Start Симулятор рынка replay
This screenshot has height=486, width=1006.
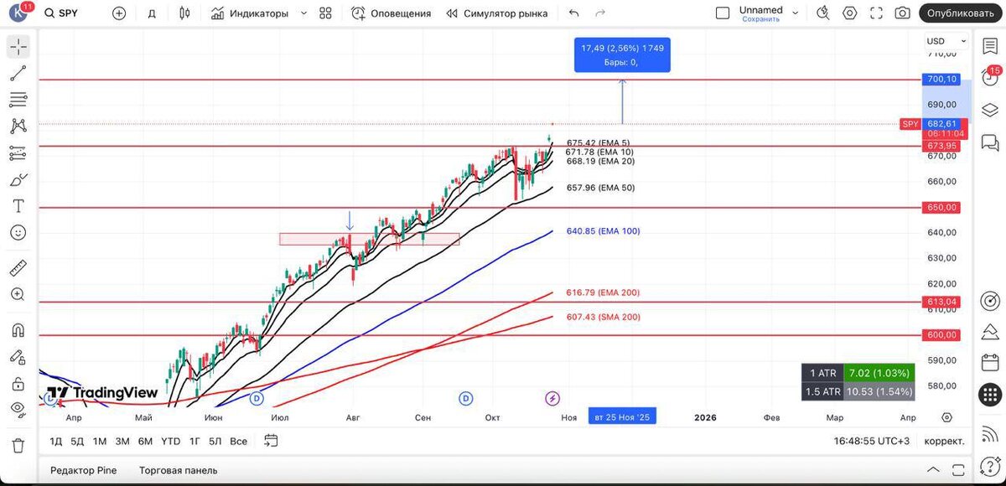coord(497,13)
